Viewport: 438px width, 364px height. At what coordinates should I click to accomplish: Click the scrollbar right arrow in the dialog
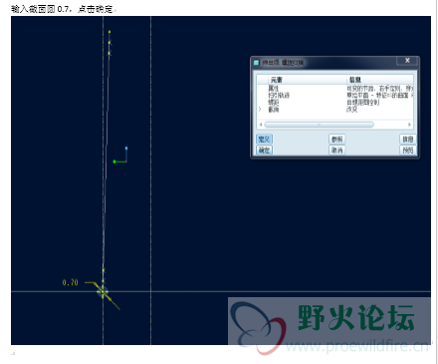pos(409,125)
